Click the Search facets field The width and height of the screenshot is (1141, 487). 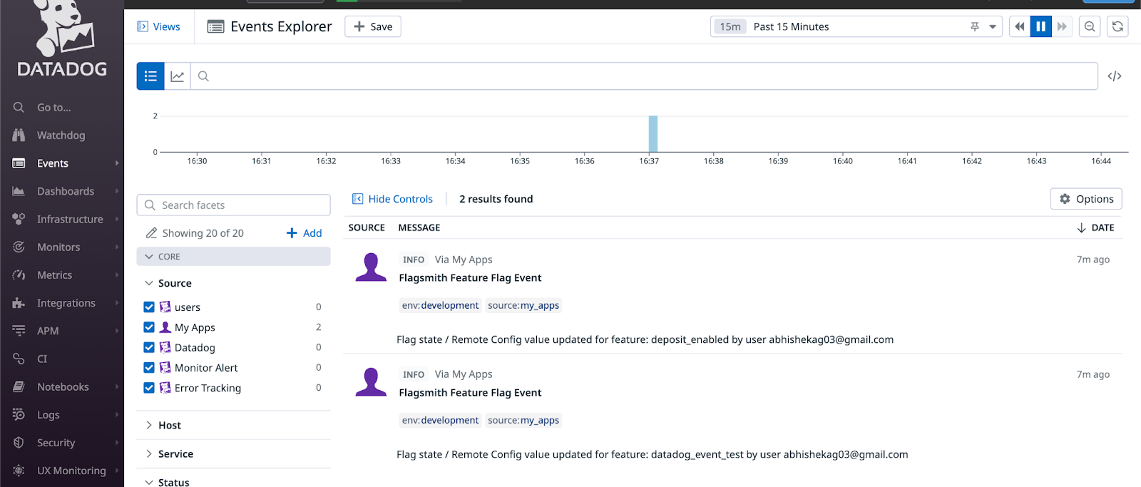[233, 205]
